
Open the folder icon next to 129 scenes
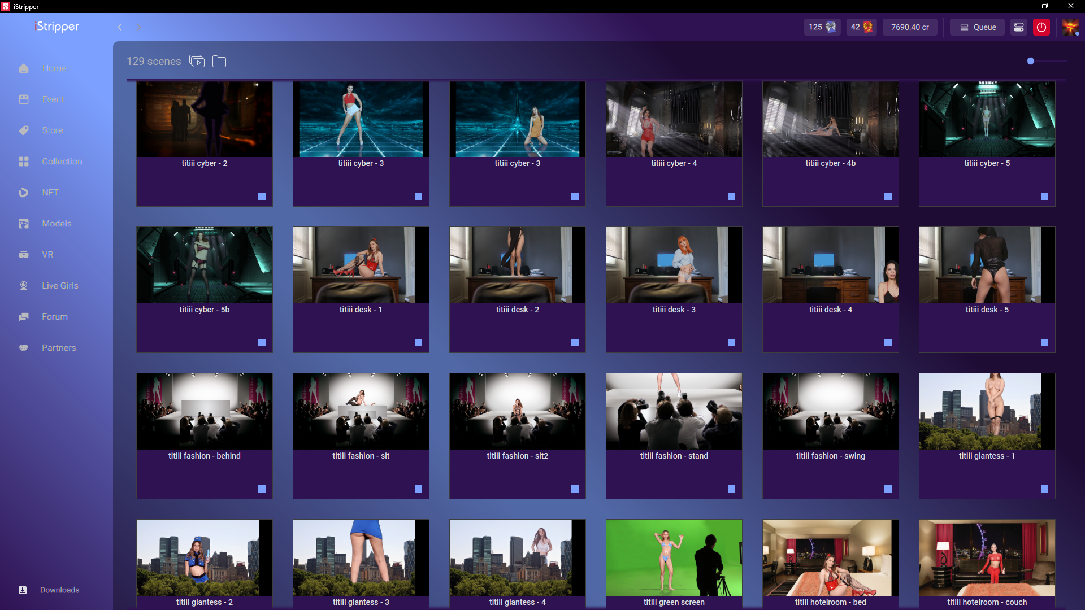(219, 61)
